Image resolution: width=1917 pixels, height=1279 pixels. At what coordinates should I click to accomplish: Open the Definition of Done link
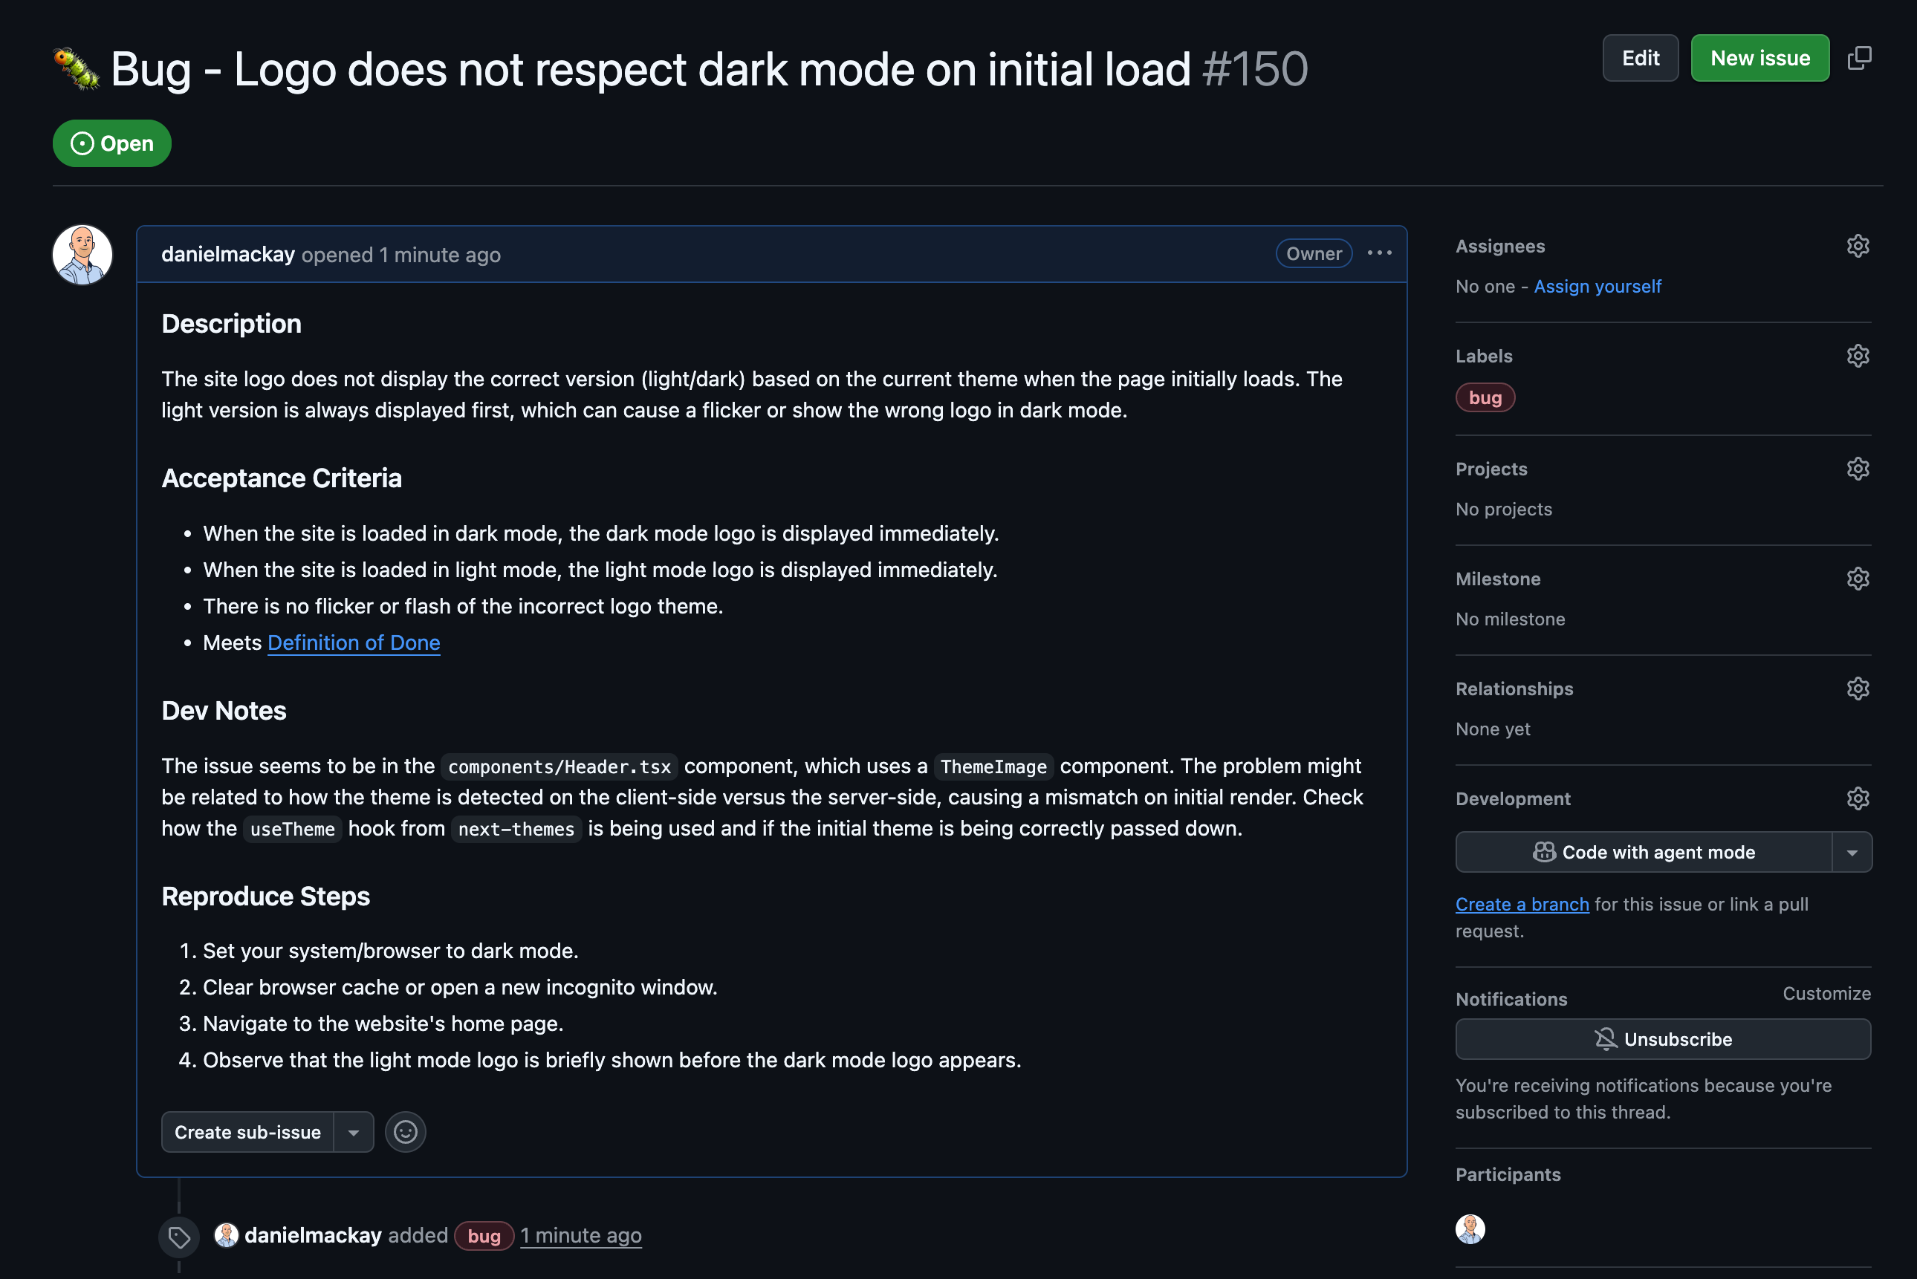pos(353,642)
